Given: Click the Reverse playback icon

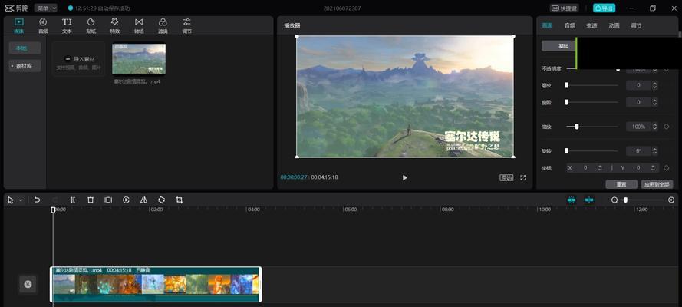Looking at the screenshot, I should tap(126, 200).
